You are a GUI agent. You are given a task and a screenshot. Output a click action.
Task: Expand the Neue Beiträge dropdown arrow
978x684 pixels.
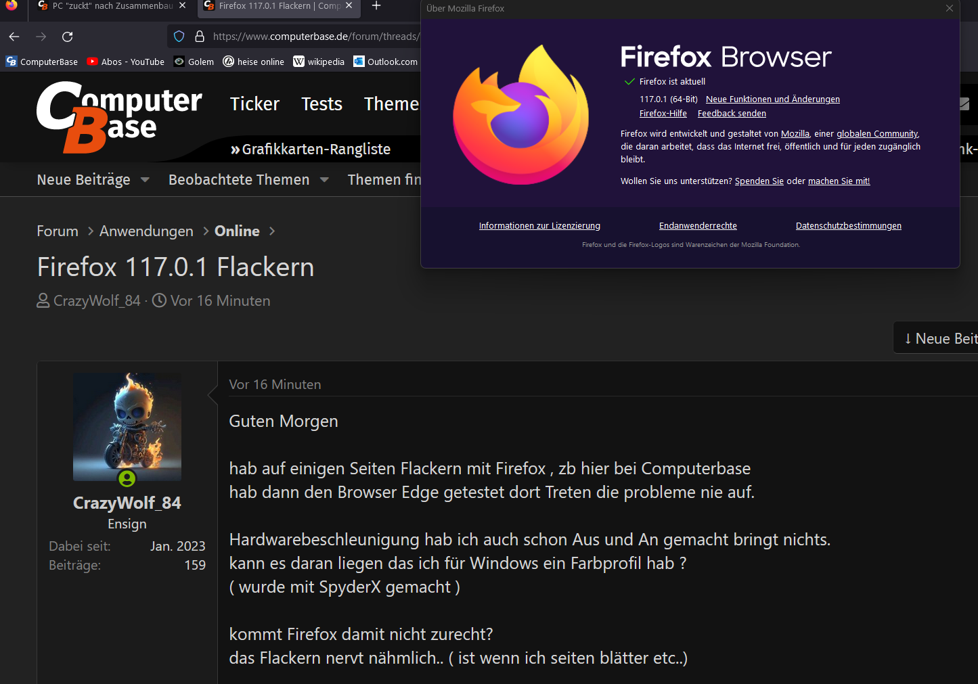[145, 180]
